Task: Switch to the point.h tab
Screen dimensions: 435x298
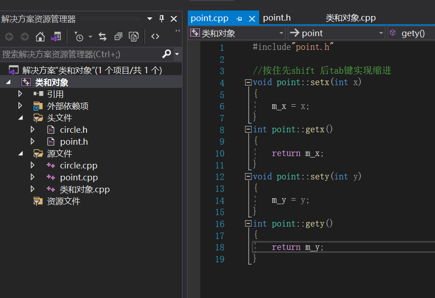Action: pyautogui.click(x=277, y=18)
